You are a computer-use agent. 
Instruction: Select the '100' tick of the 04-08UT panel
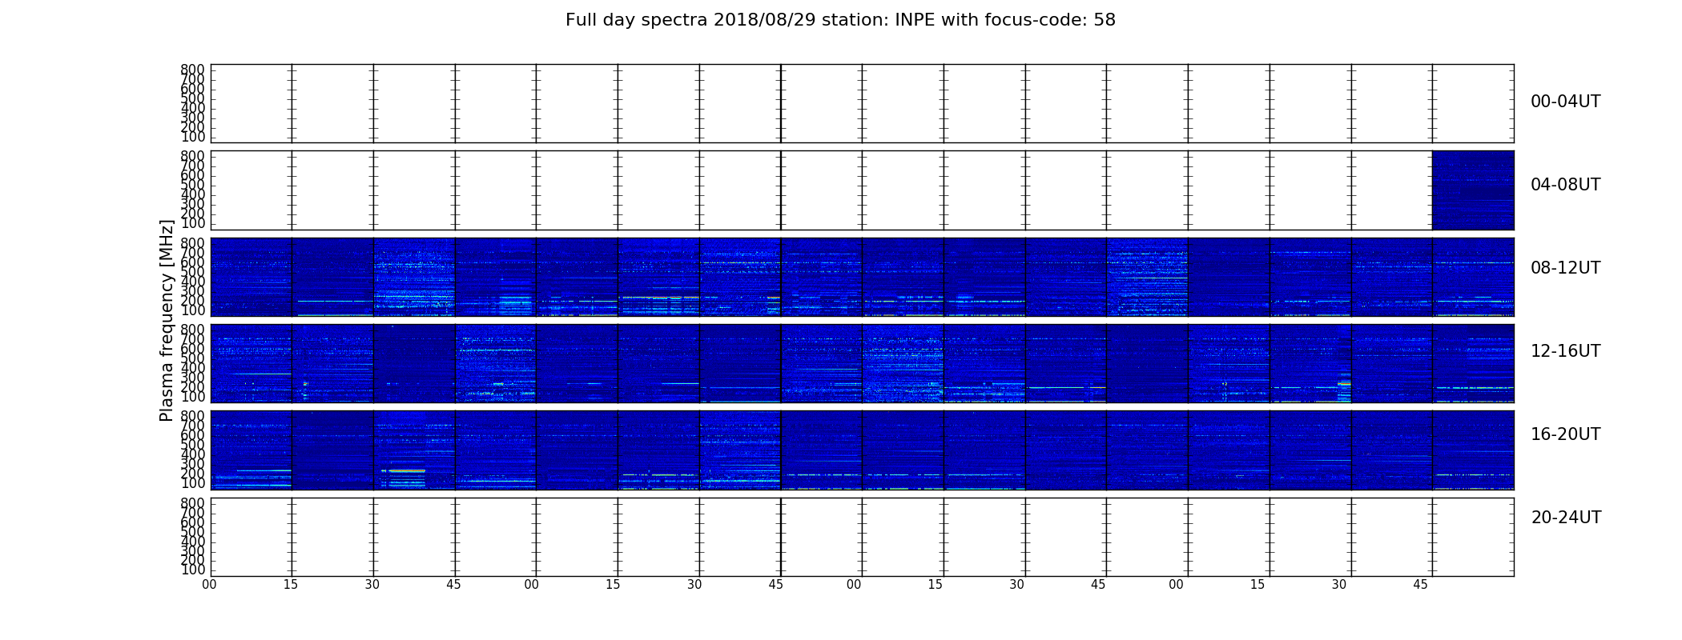point(193,223)
